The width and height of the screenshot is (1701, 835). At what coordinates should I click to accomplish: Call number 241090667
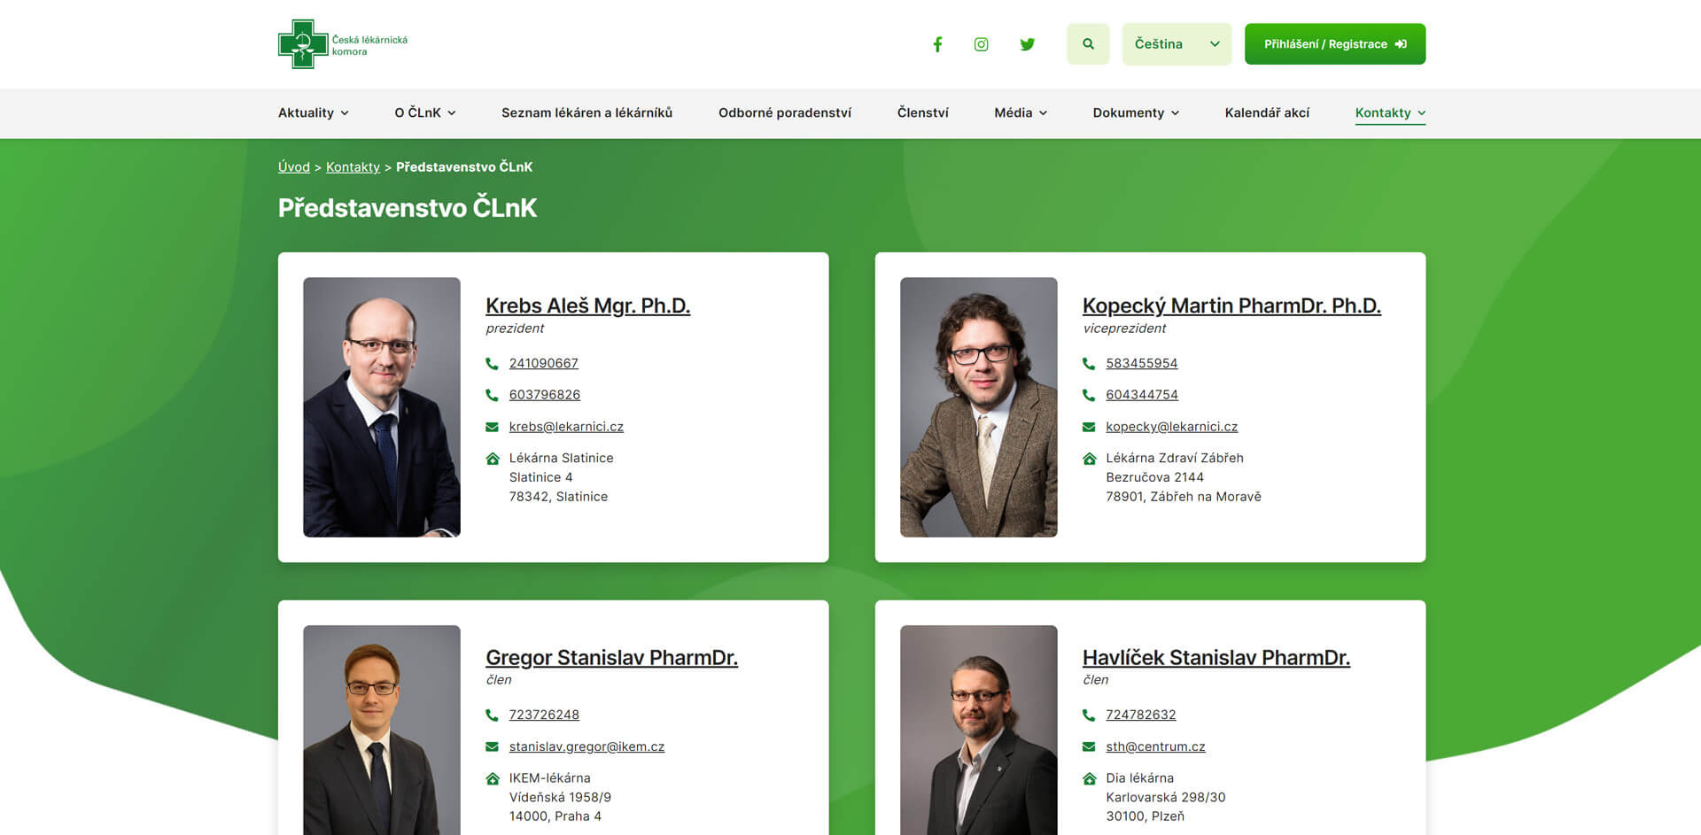543,363
